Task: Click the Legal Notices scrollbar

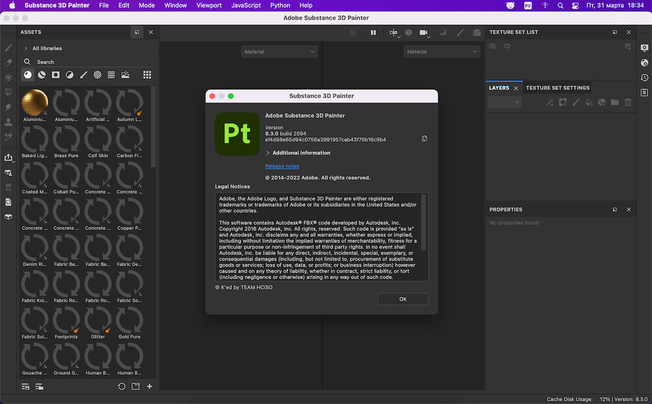Action: (424, 223)
